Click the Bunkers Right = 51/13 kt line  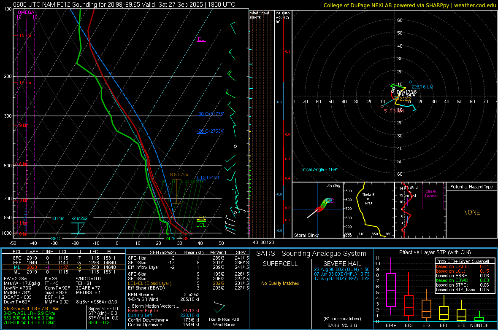point(164,311)
